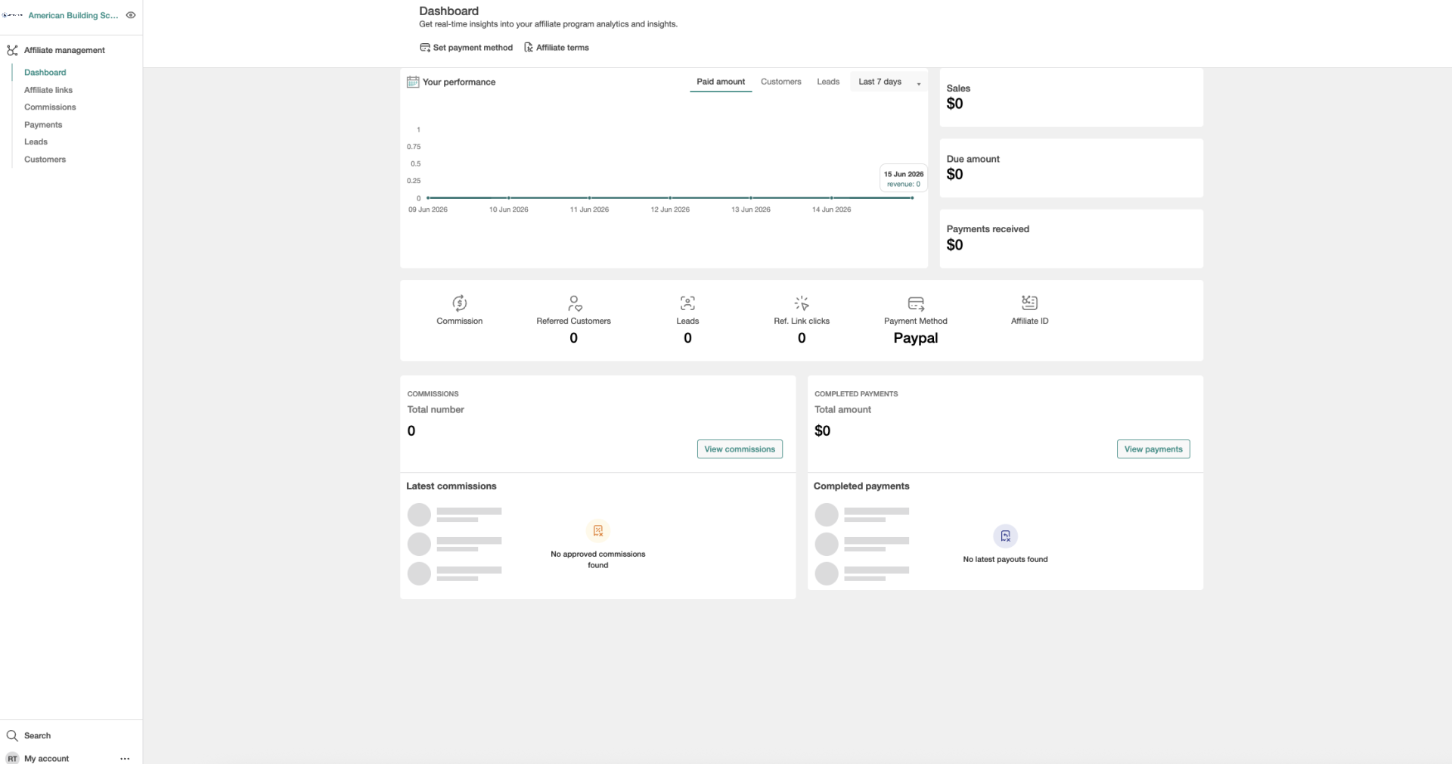Screen dimensions: 1452x764
Task: Click the View payments button
Action: [x=1153, y=449]
